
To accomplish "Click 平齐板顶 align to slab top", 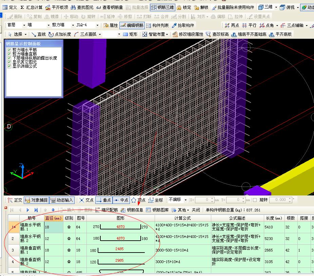I will click(57, 7).
